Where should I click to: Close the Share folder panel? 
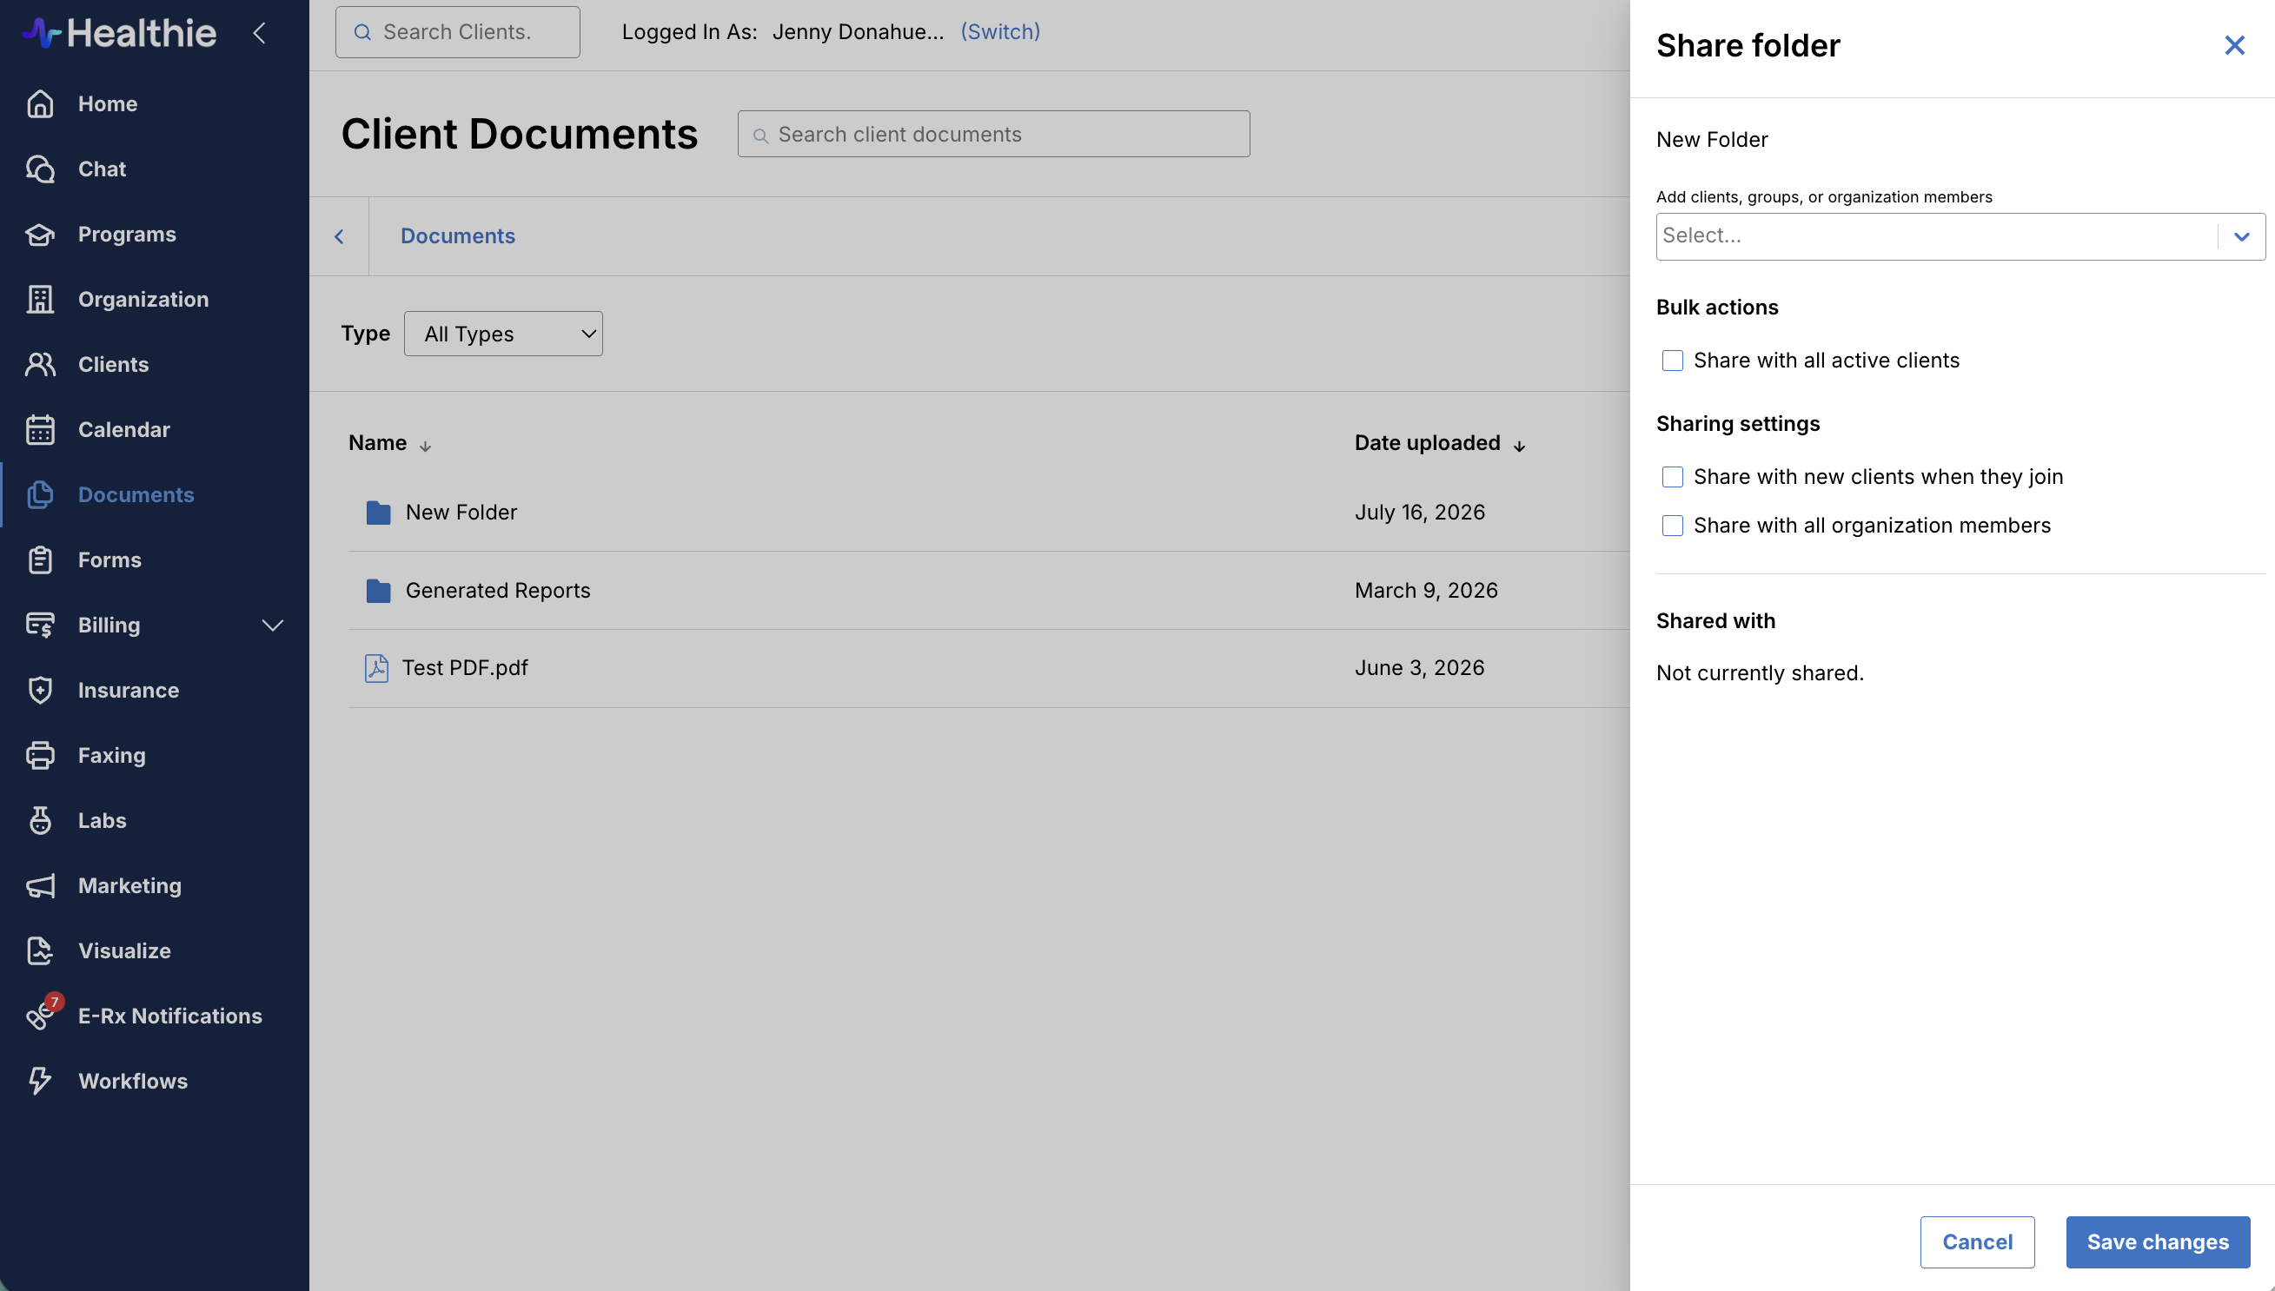point(2234,45)
